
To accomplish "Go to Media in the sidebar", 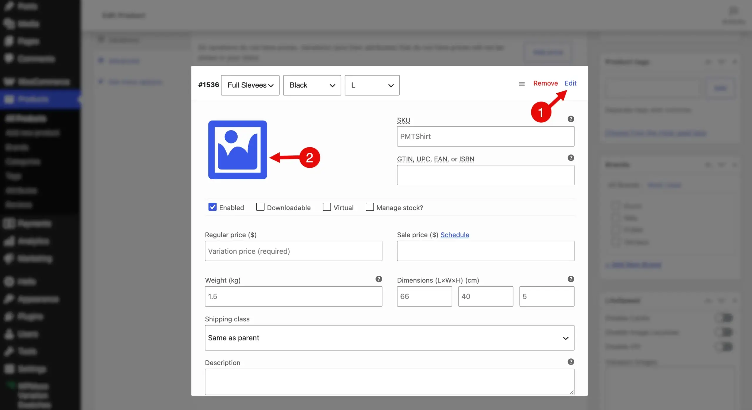I will click(40, 23).
